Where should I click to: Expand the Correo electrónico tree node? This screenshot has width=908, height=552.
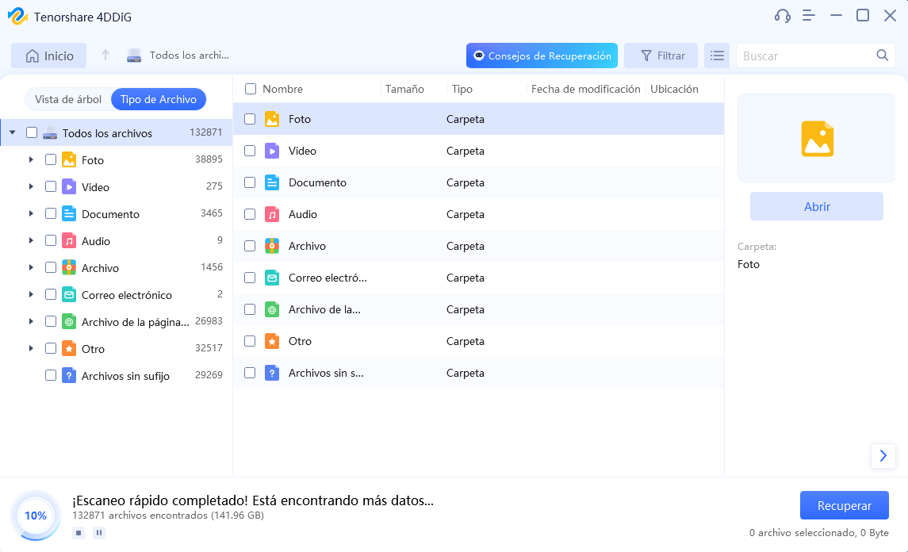pyautogui.click(x=31, y=294)
